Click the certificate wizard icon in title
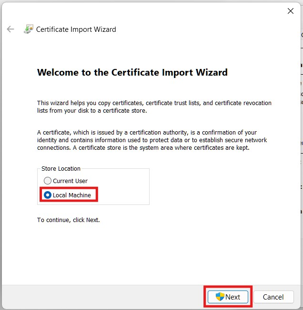This screenshot has height=310, width=303. click(29, 29)
